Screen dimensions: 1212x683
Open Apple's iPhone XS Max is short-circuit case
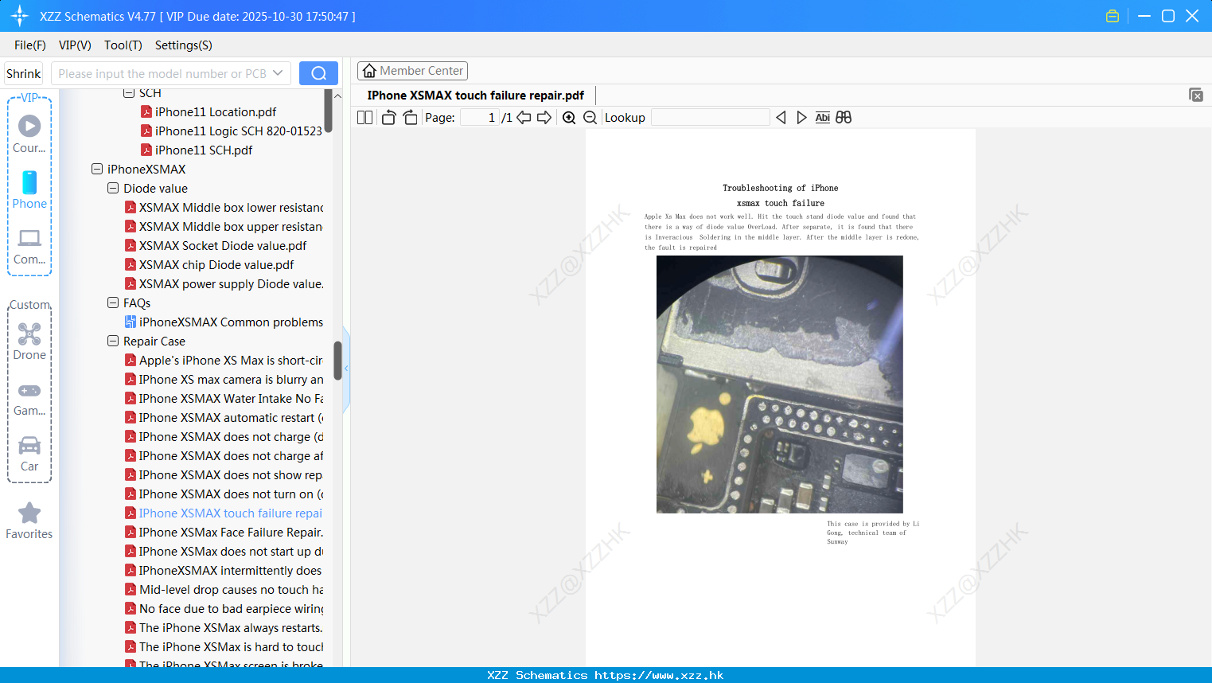pos(224,360)
